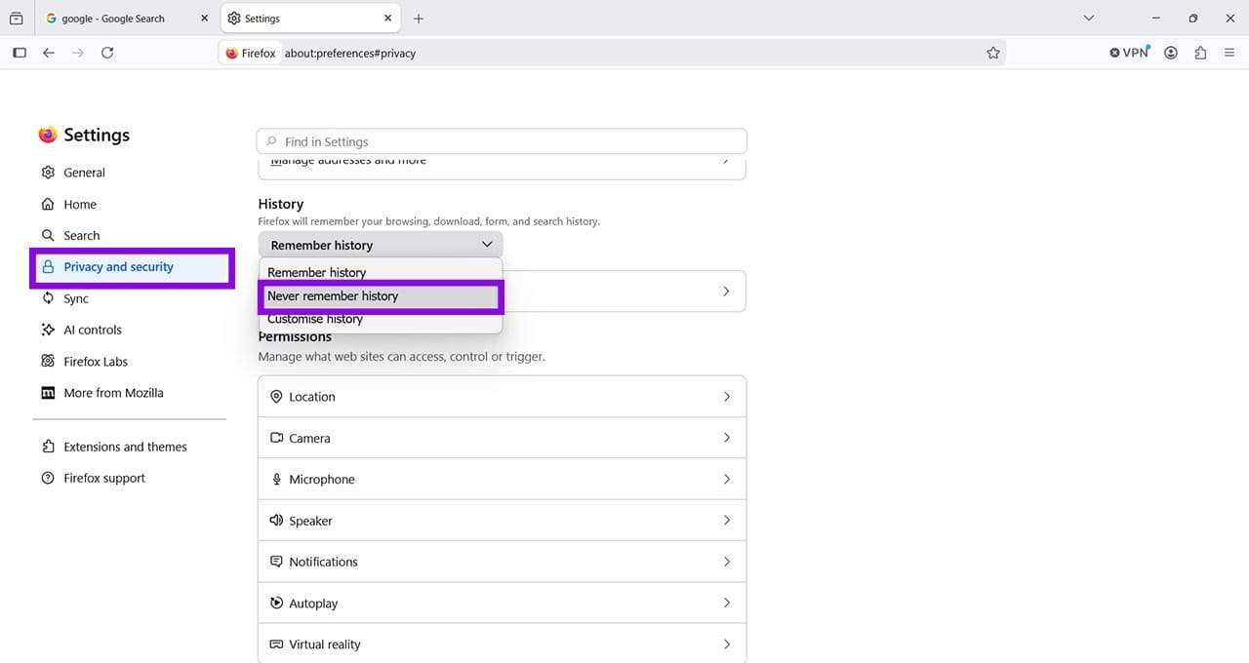This screenshot has width=1249, height=663.
Task: Click the Sync arrows icon in sidebar
Action: coord(48,298)
